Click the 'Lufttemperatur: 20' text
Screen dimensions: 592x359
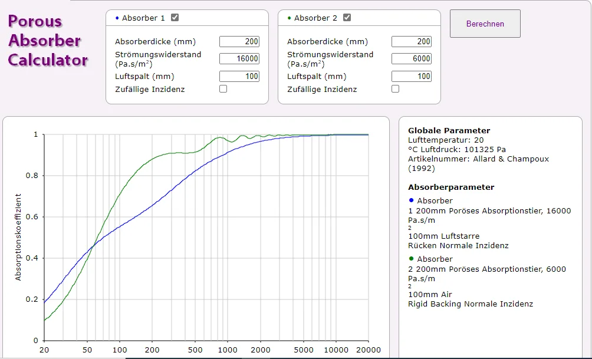tap(446, 140)
